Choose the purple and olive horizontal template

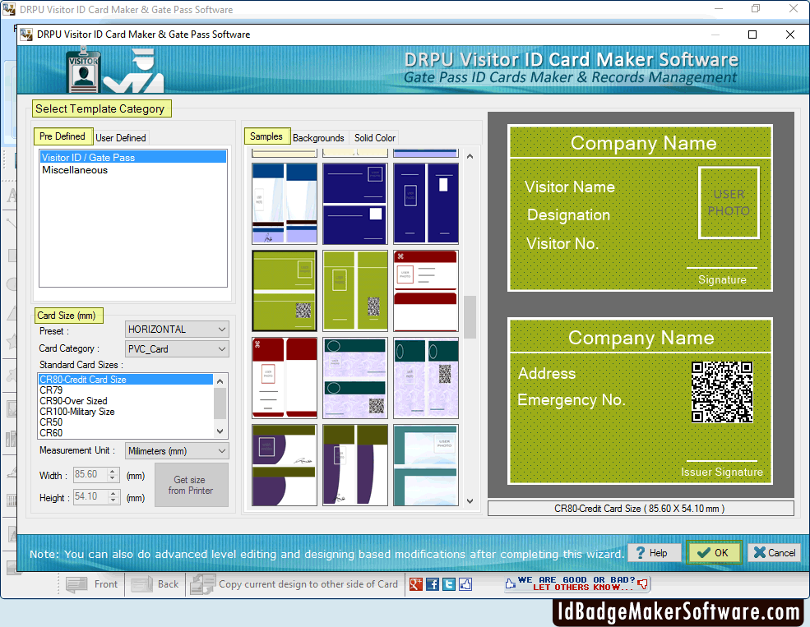285,465
